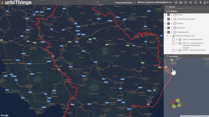The height and width of the screenshot is (117, 209).
Task: Enable the 010202 Elemento ferroviario checkbox
Action: [173, 50]
